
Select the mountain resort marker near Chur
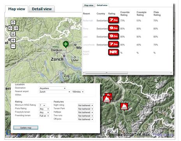pos(124,107)
